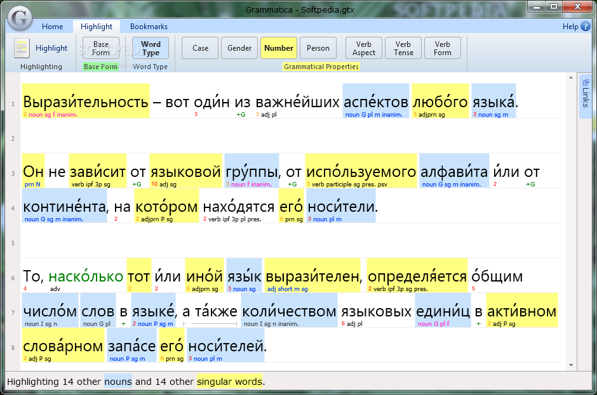Click the word любого
The width and height of the screenshot is (597, 395).
tap(440, 102)
